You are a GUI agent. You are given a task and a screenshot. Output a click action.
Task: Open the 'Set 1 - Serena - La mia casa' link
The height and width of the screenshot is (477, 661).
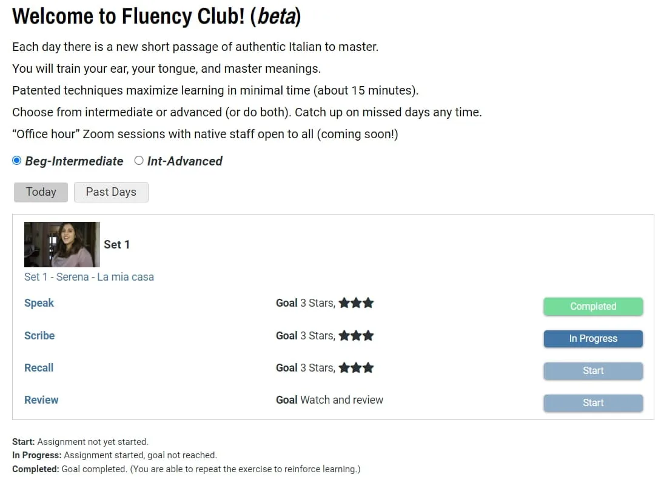pyautogui.click(x=89, y=277)
